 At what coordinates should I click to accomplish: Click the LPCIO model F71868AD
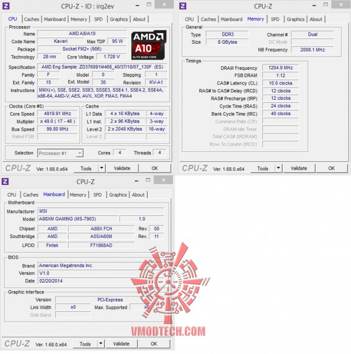point(101,245)
